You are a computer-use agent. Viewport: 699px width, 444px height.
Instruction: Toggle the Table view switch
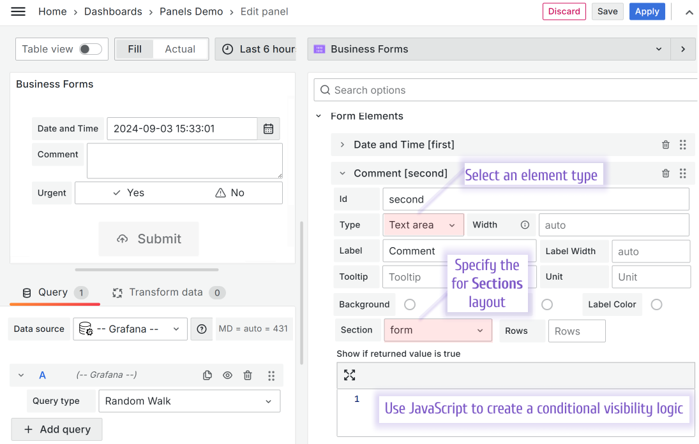point(90,49)
